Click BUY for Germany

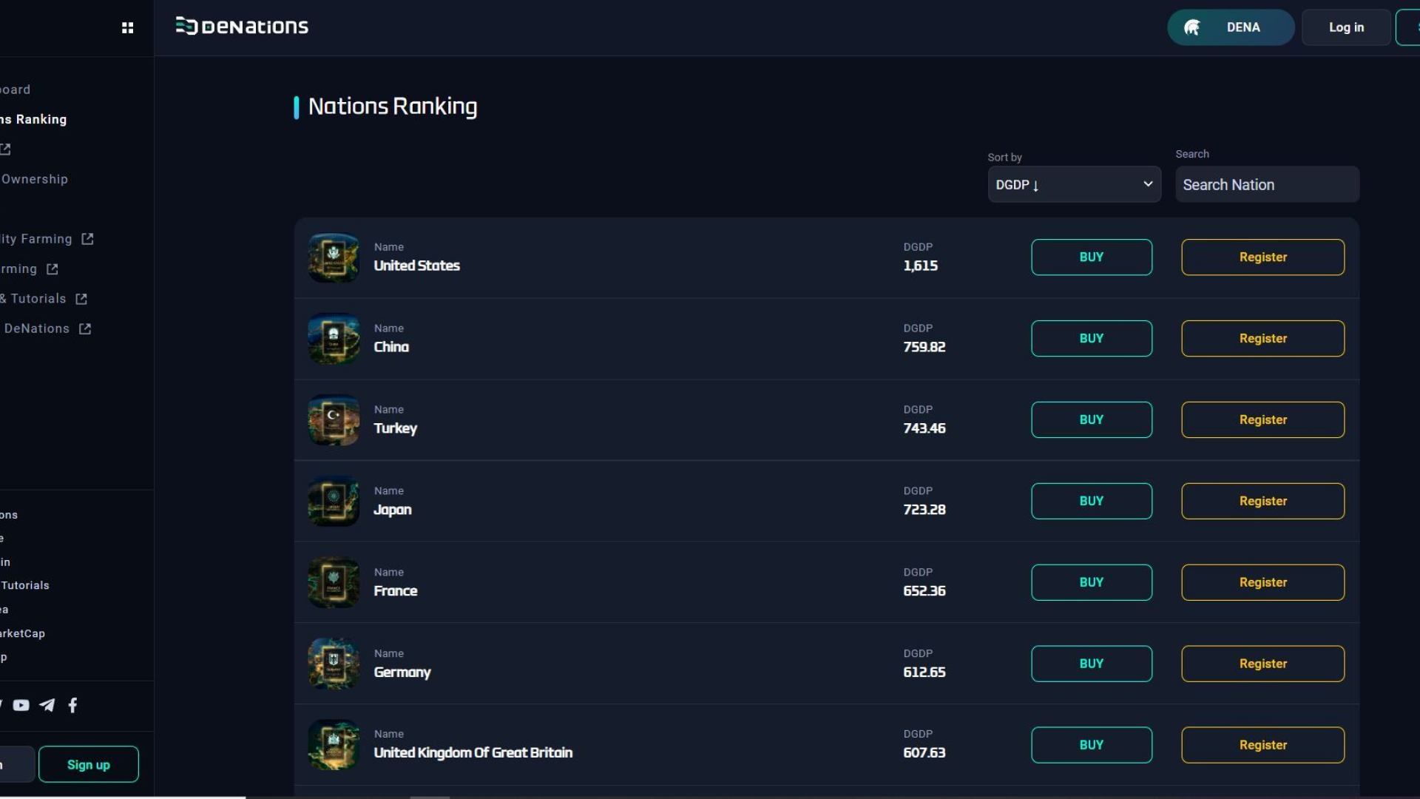(x=1092, y=664)
